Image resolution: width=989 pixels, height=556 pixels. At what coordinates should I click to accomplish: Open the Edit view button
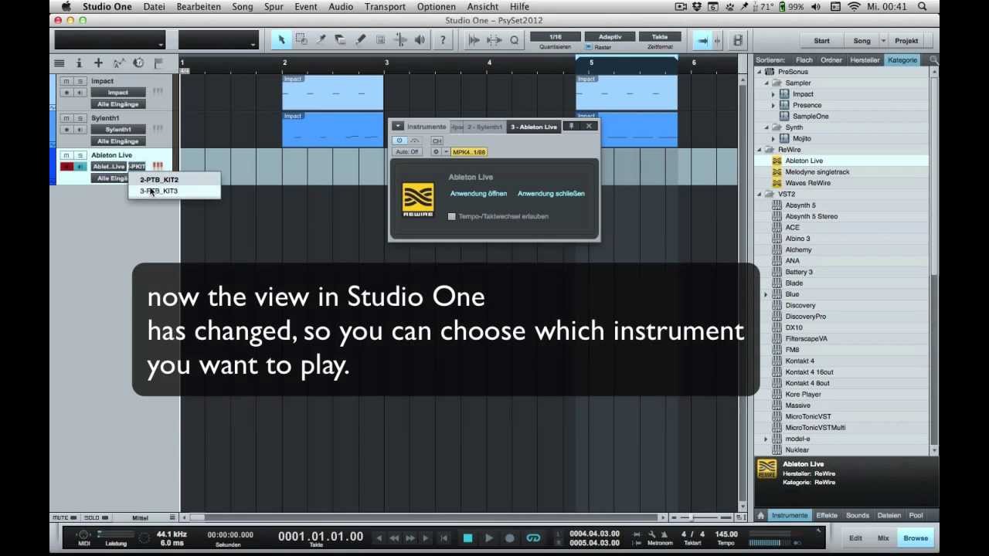(855, 538)
